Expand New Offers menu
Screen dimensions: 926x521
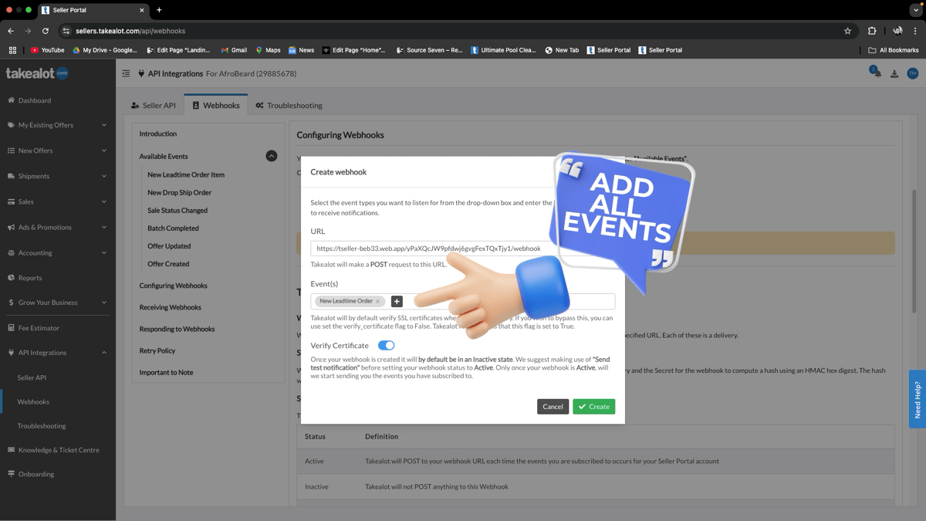[58, 151]
